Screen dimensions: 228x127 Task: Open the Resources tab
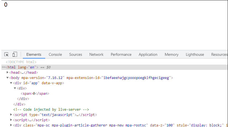click(x=219, y=54)
